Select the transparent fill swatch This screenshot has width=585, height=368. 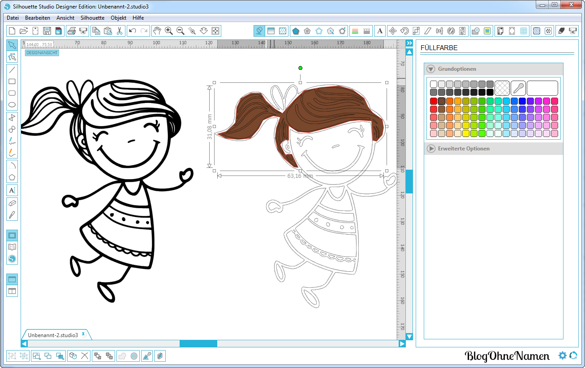tap(502, 88)
